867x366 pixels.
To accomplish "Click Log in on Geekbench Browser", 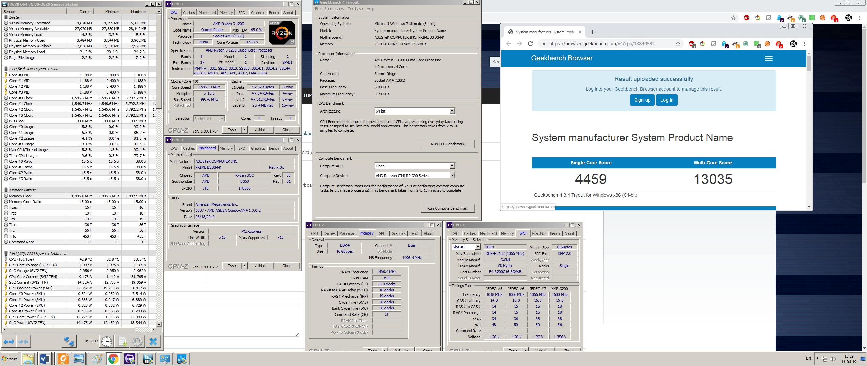I will (x=667, y=100).
